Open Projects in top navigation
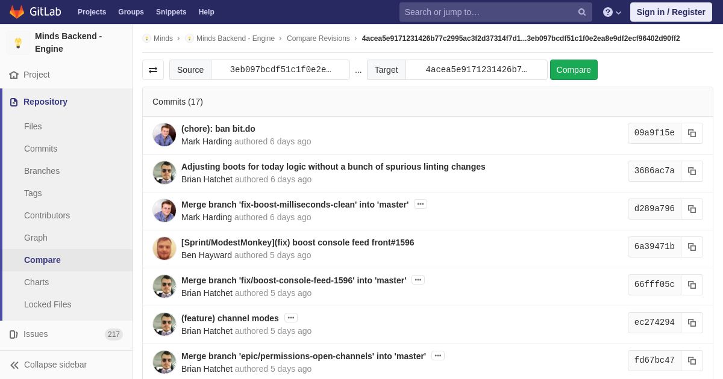 pyautogui.click(x=92, y=12)
